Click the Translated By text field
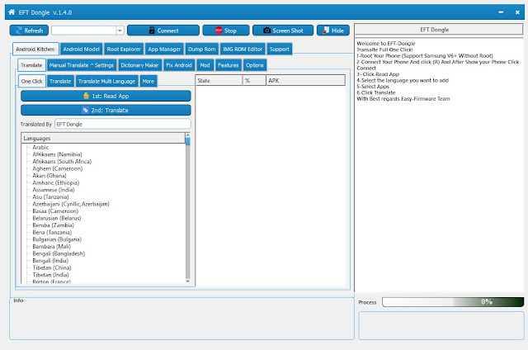This screenshot has height=350, width=528. pos(123,124)
